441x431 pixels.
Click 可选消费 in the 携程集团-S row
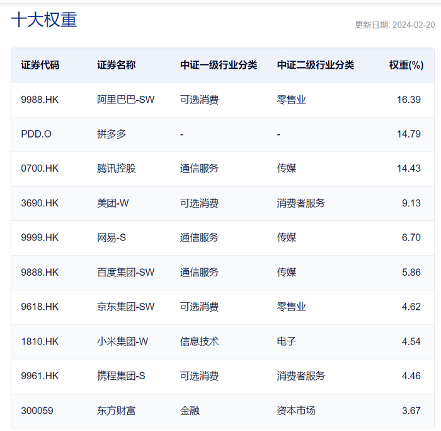coord(199,376)
